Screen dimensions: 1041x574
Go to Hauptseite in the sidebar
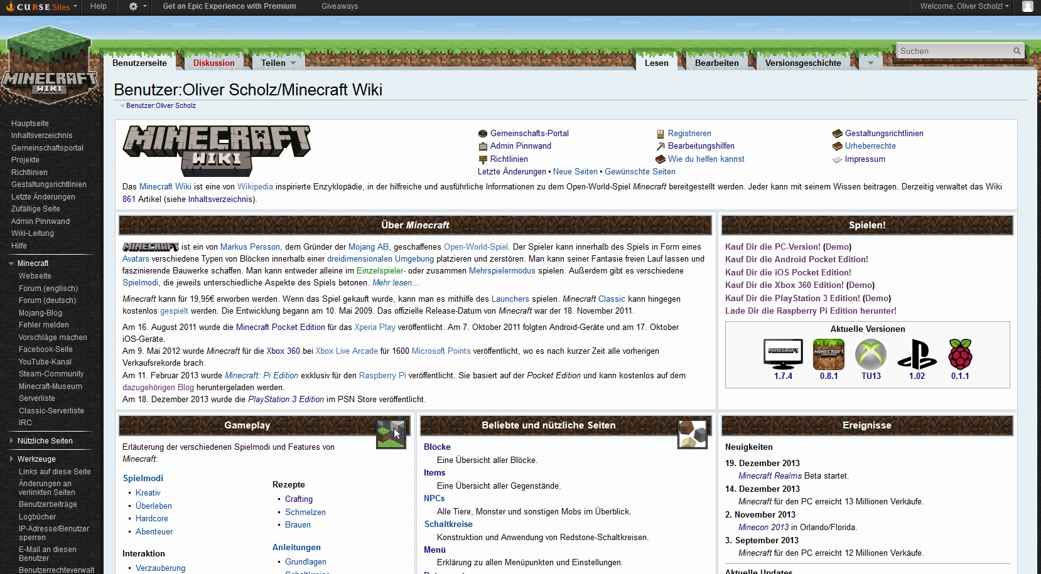(x=30, y=124)
